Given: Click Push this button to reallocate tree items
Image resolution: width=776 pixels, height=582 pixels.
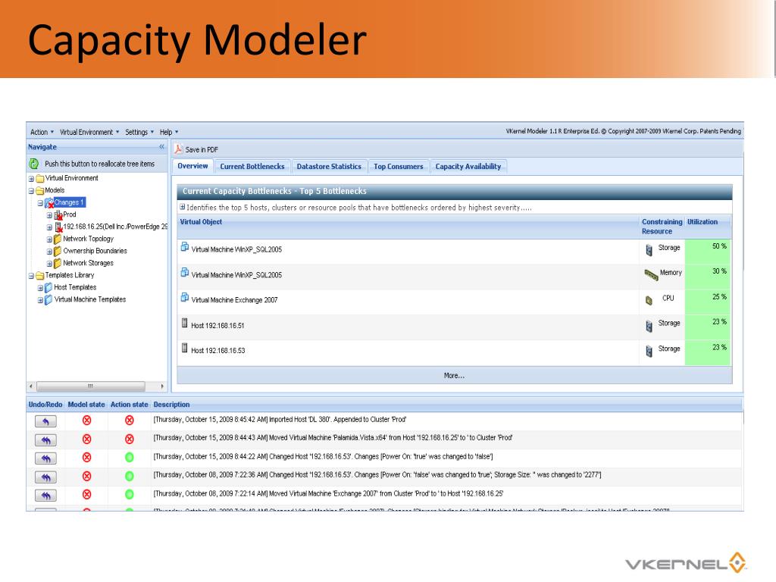Looking at the screenshot, I should (99, 164).
